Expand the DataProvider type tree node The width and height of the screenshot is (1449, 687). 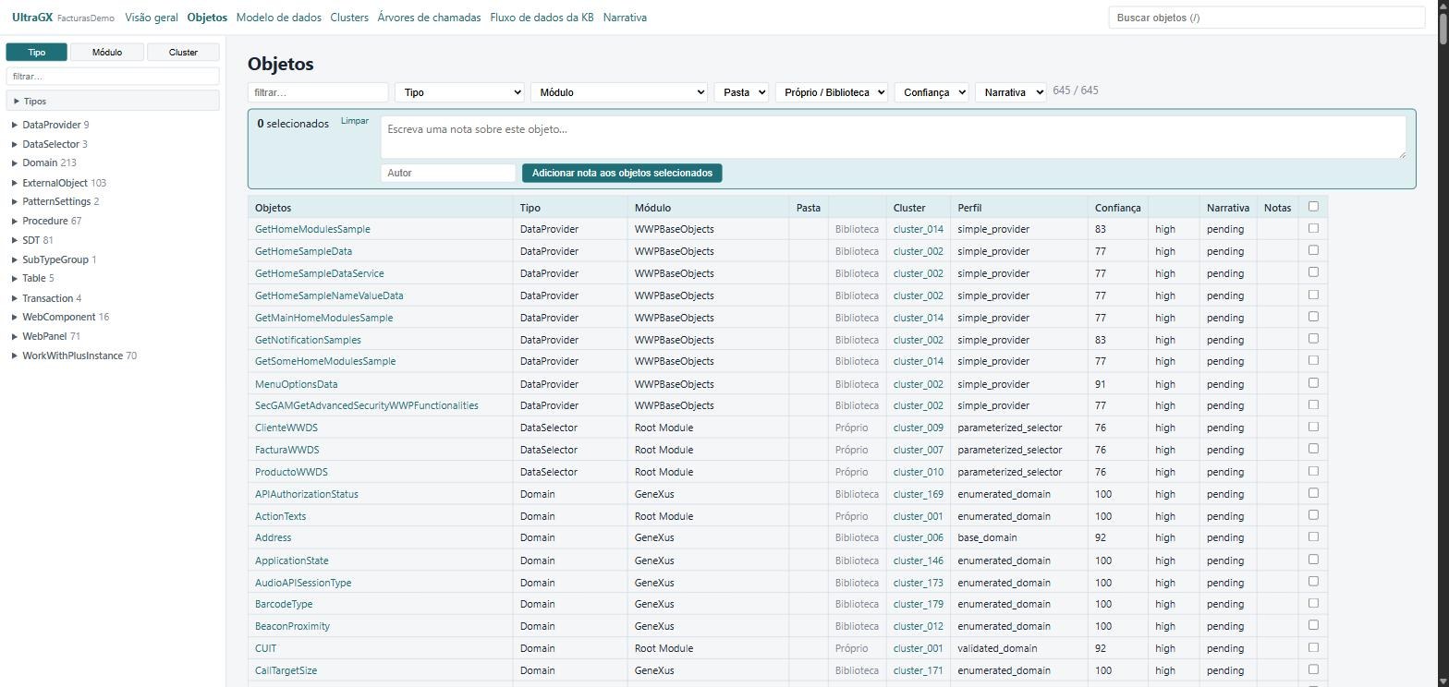pos(15,125)
